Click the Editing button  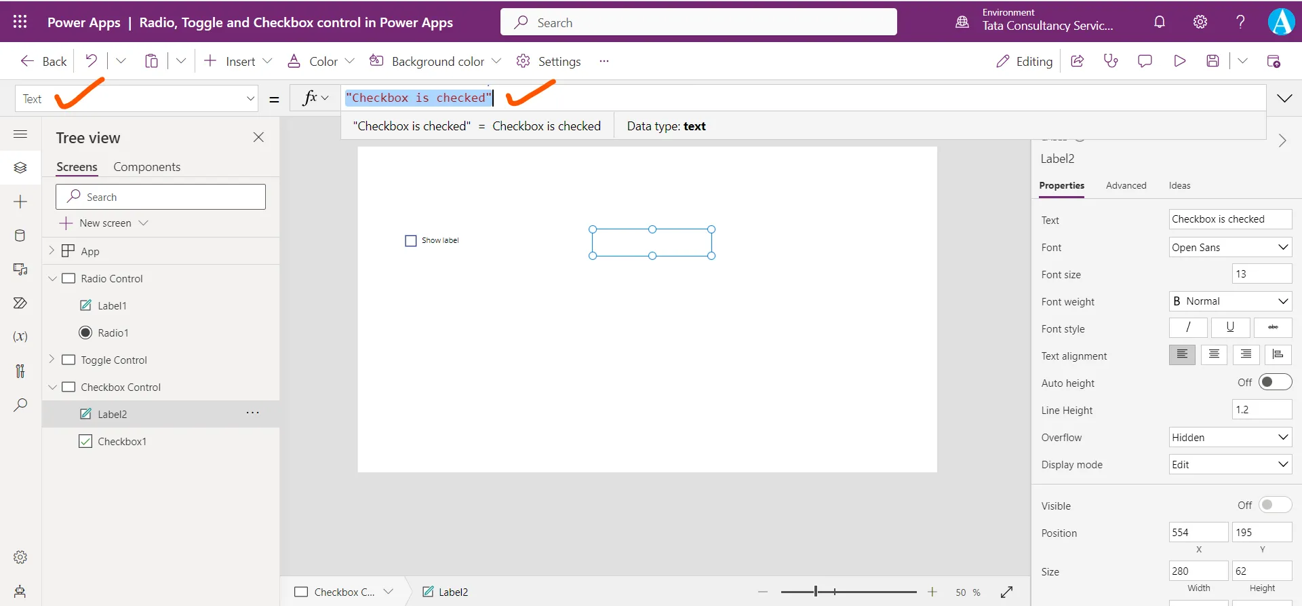click(x=1024, y=61)
